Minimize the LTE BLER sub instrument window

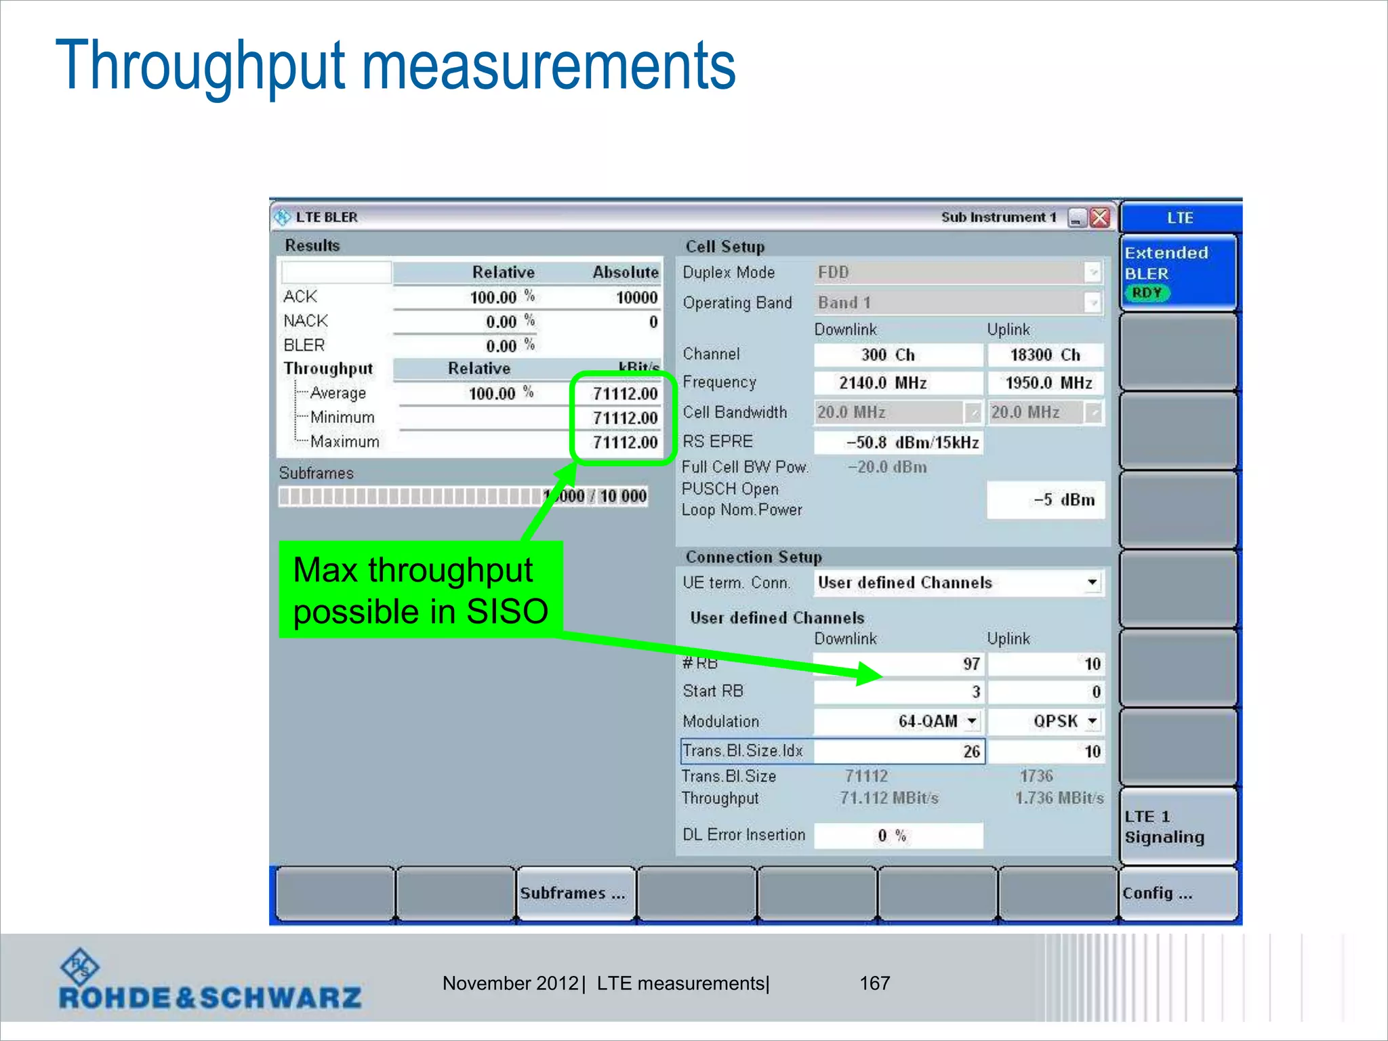(1077, 218)
